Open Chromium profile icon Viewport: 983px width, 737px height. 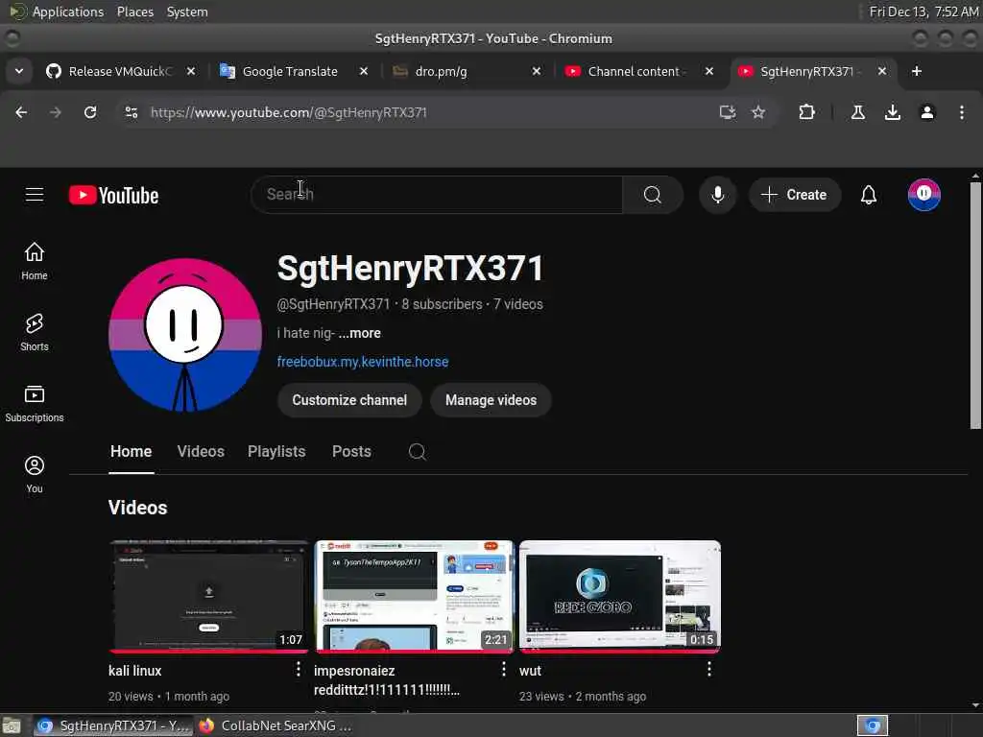click(927, 112)
